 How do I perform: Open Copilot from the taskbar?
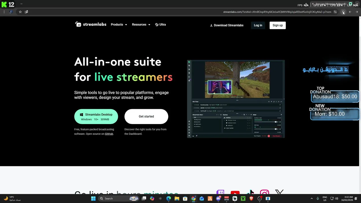tap(152, 198)
